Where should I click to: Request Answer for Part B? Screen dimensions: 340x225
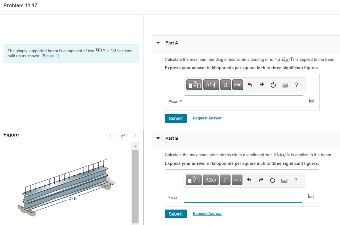[207, 214]
